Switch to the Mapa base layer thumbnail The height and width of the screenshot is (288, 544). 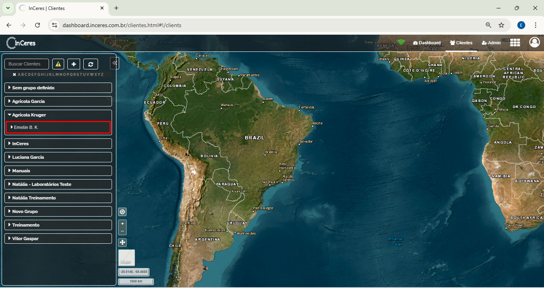[127, 258]
